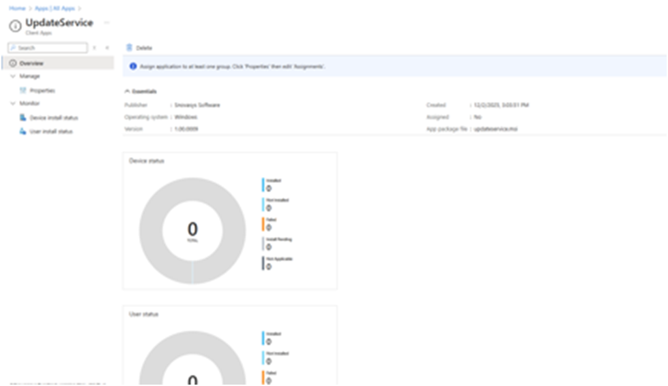Click the Manage section label
Screen dimensions: 668x386
click(29, 76)
